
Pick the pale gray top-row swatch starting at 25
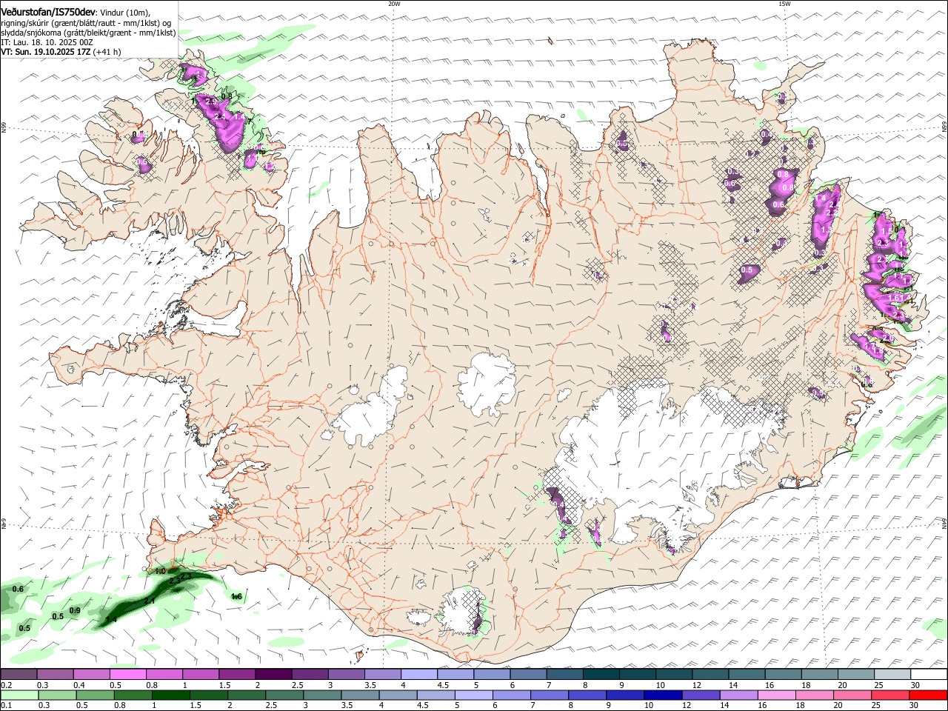pyautogui.click(x=892, y=674)
